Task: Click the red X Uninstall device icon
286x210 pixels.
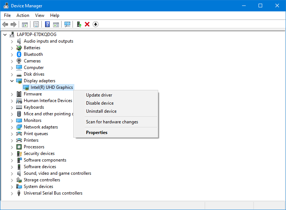Action: pos(87,24)
